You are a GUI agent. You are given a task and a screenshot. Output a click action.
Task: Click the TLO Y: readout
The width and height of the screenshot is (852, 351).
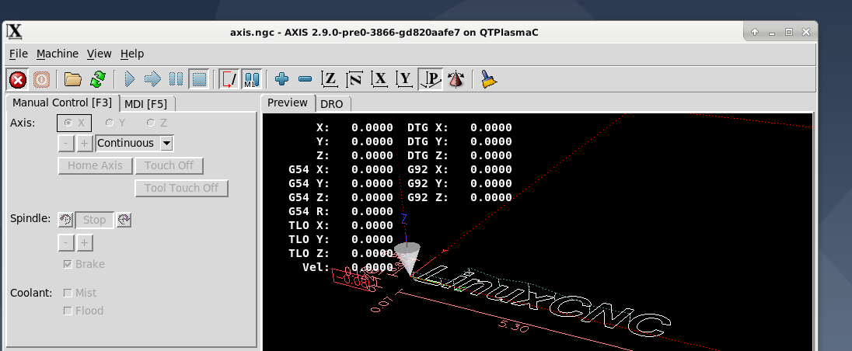click(x=340, y=239)
